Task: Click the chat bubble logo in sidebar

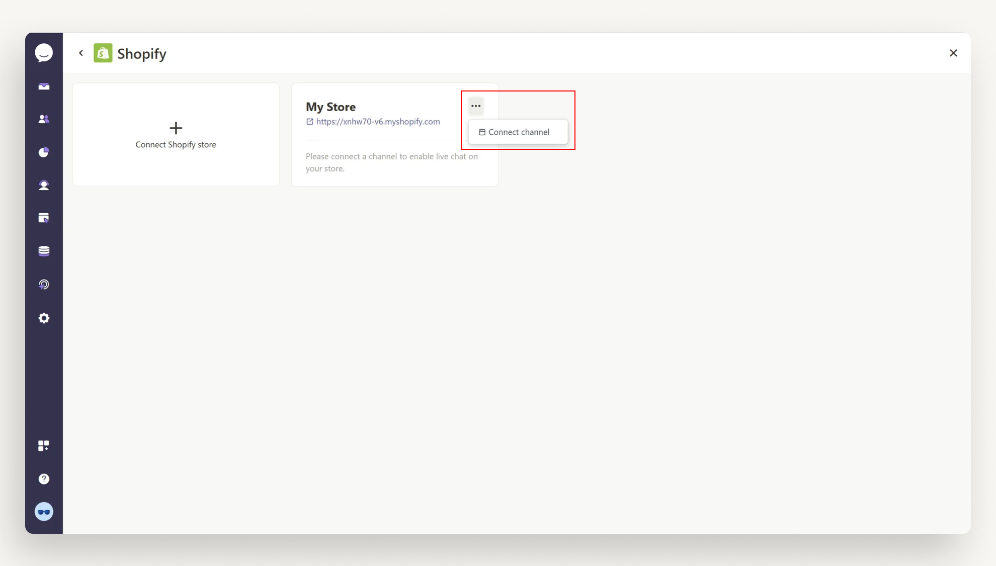Action: coord(44,53)
